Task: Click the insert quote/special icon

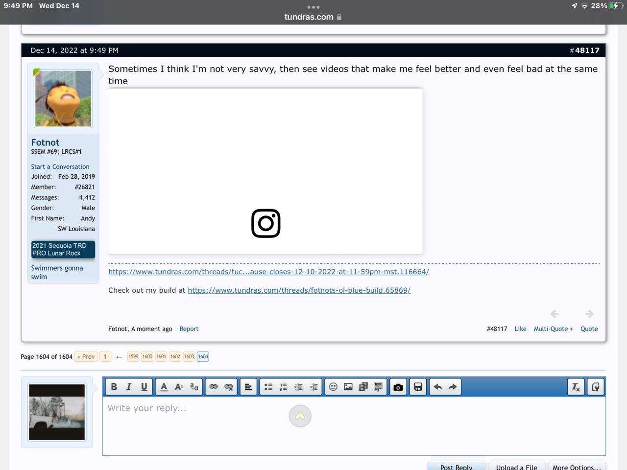Action: (379, 387)
